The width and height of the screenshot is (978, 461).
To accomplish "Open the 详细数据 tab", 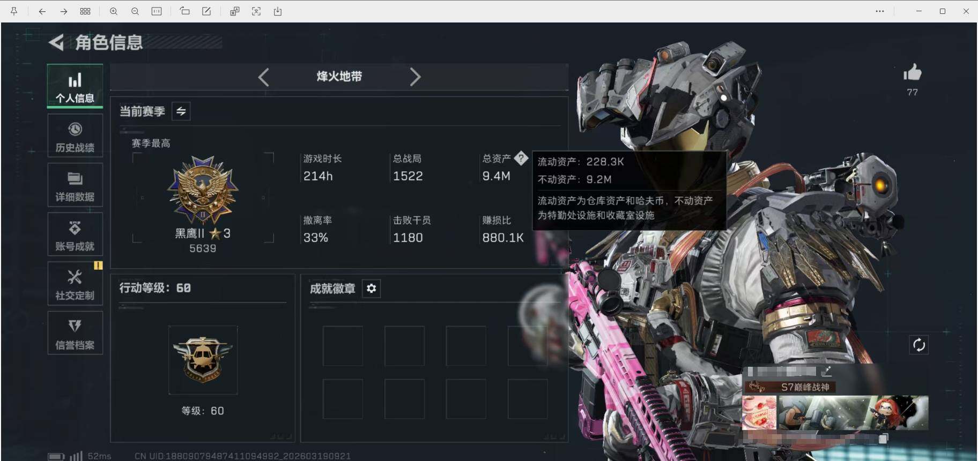I will coord(75,185).
